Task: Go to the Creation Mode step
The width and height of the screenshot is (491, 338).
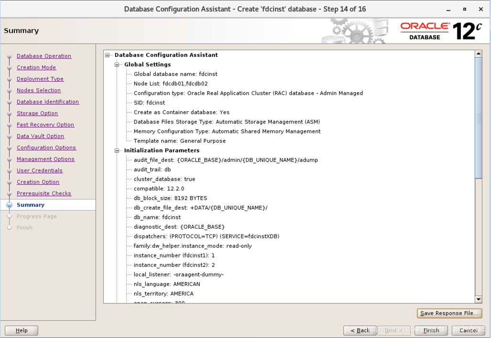Action: coord(36,67)
